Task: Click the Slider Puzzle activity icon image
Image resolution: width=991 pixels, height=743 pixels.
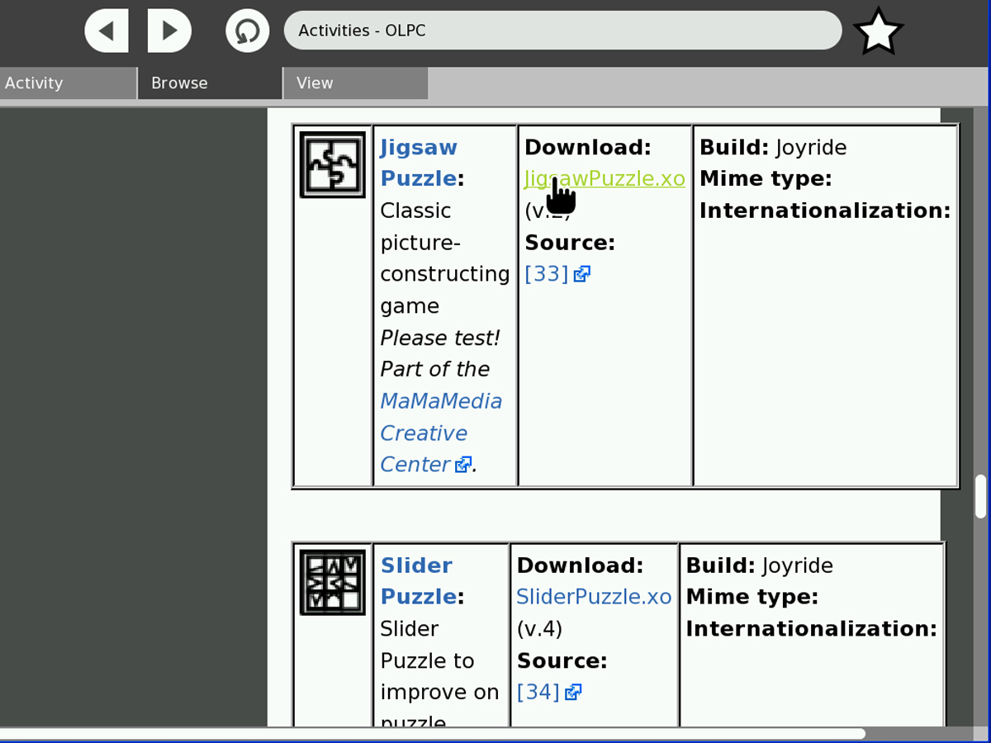Action: click(333, 582)
